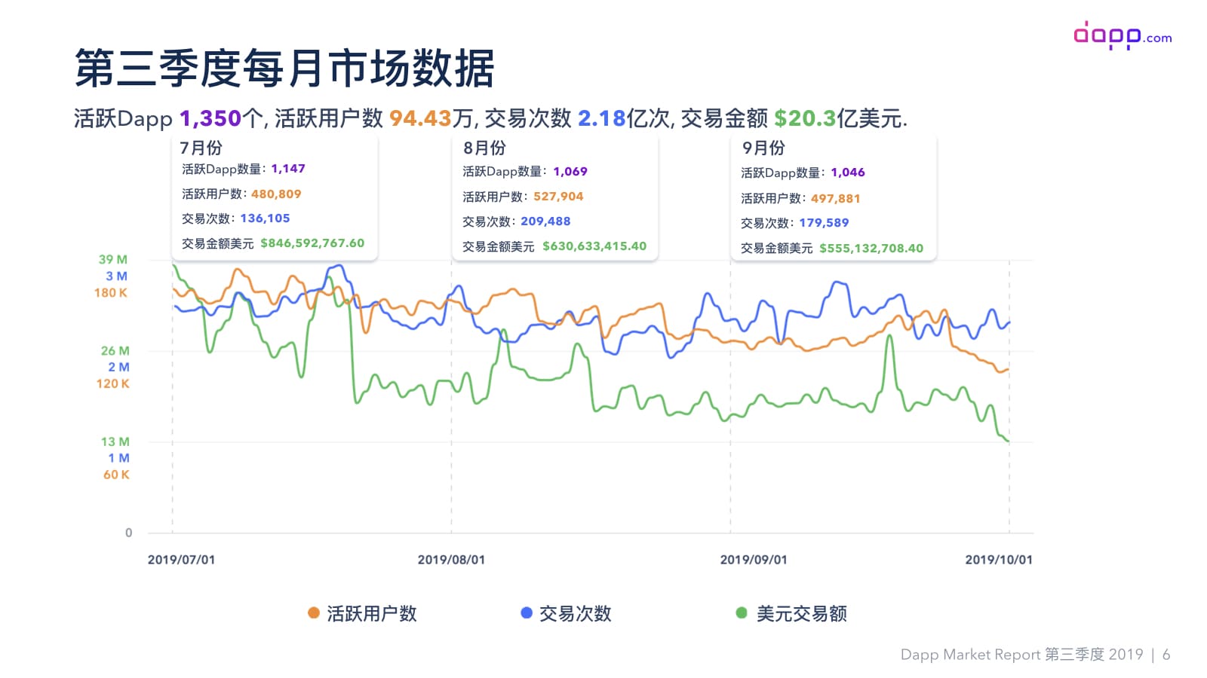Click the 180 K y-axis label
Screen dimensions: 1207x678
pyautogui.click(x=111, y=292)
